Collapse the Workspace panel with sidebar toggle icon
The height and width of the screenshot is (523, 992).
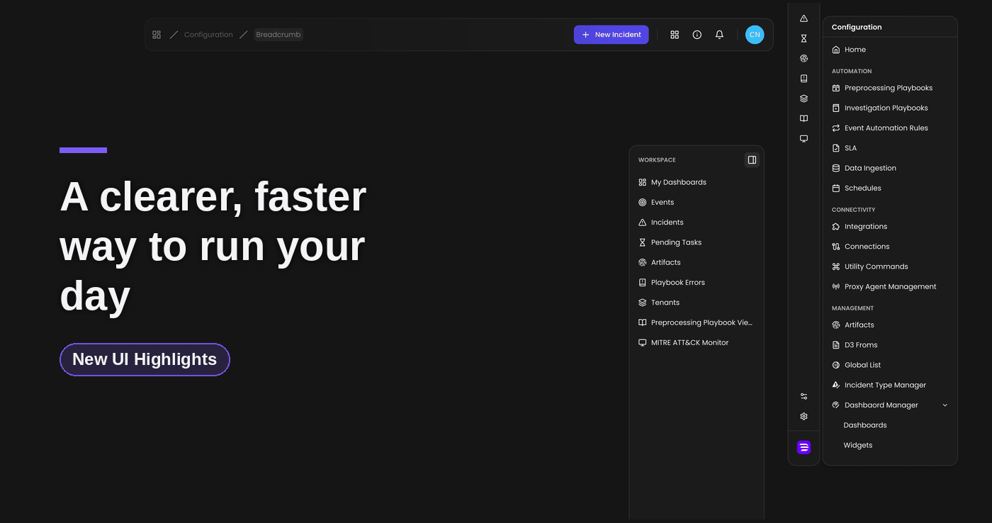tap(752, 160)
